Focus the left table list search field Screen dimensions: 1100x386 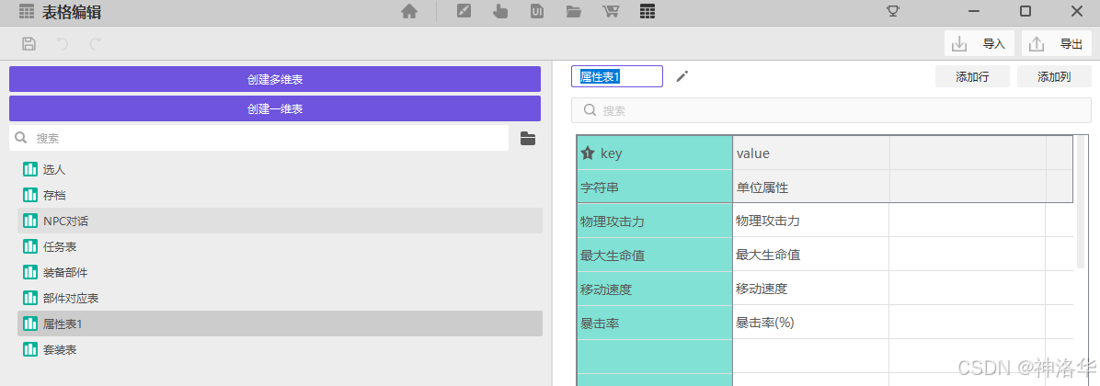pos(258,138)
